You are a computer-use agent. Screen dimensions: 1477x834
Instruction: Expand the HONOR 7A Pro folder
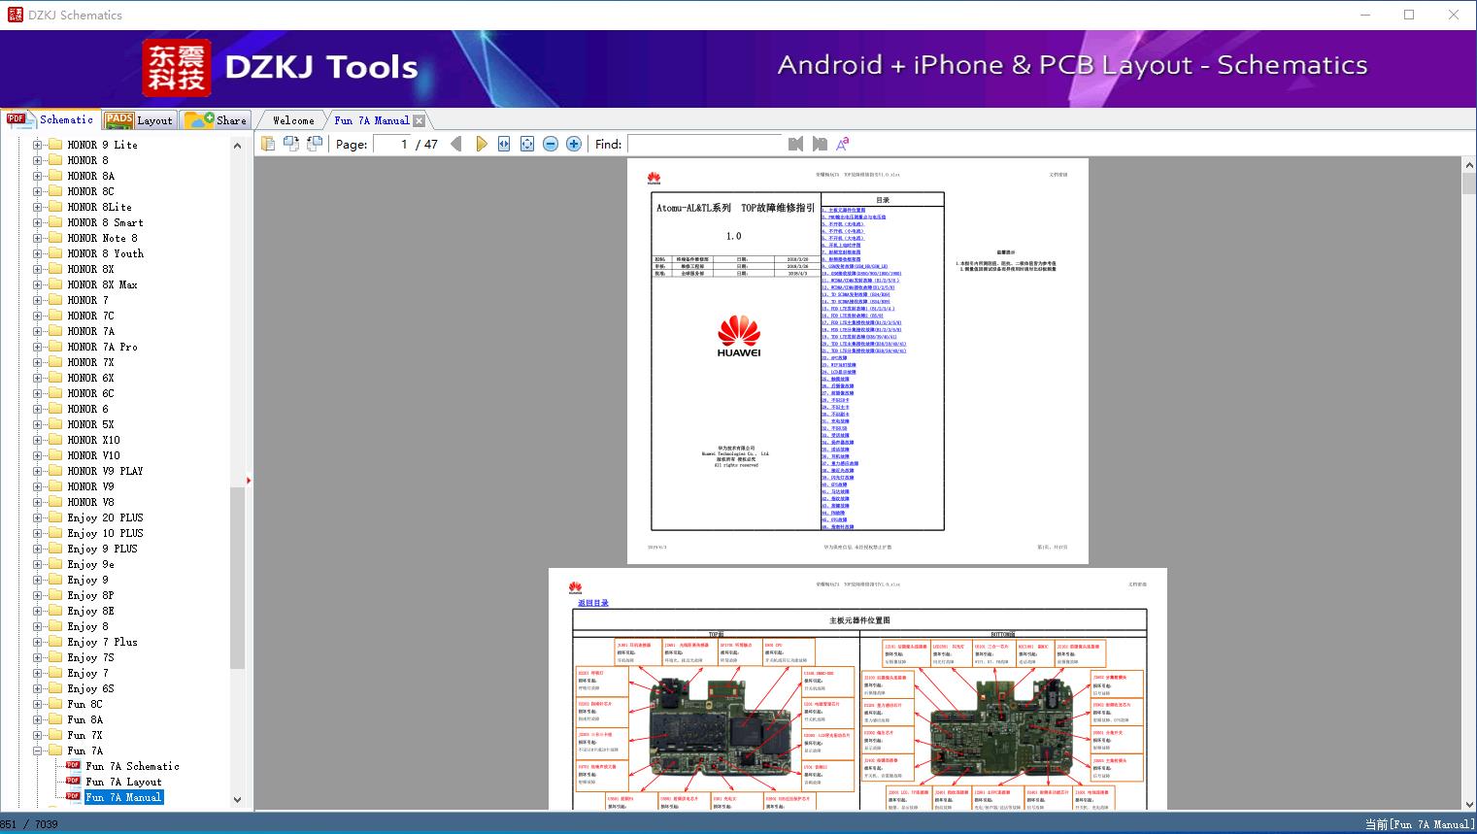[38, 347]
